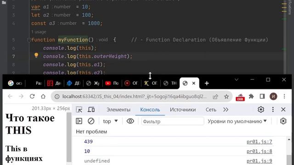
Task: Open console settings gear icon
Action: click(283, 121)
